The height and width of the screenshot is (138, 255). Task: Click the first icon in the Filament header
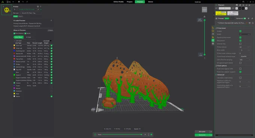point(237,5)
